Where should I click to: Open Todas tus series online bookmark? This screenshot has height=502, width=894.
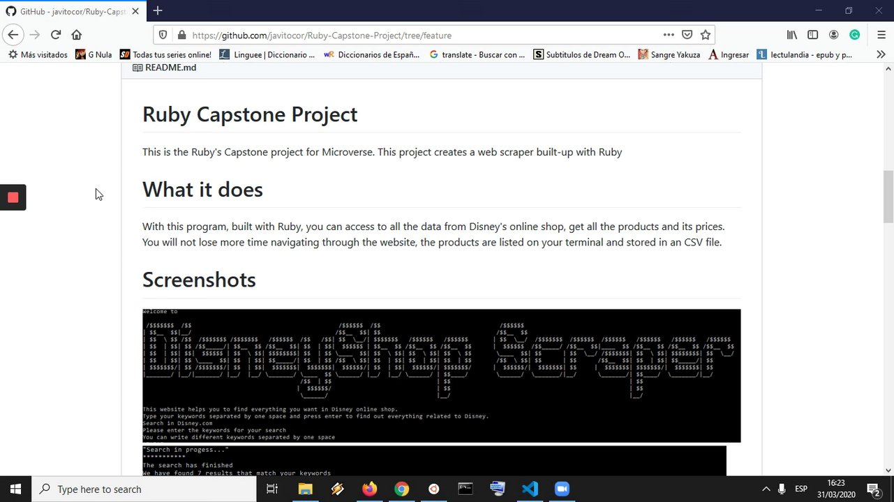click(165, 54)
